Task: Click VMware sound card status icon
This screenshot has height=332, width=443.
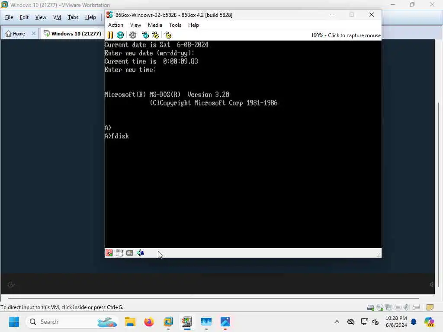Action: coord(407,307)
